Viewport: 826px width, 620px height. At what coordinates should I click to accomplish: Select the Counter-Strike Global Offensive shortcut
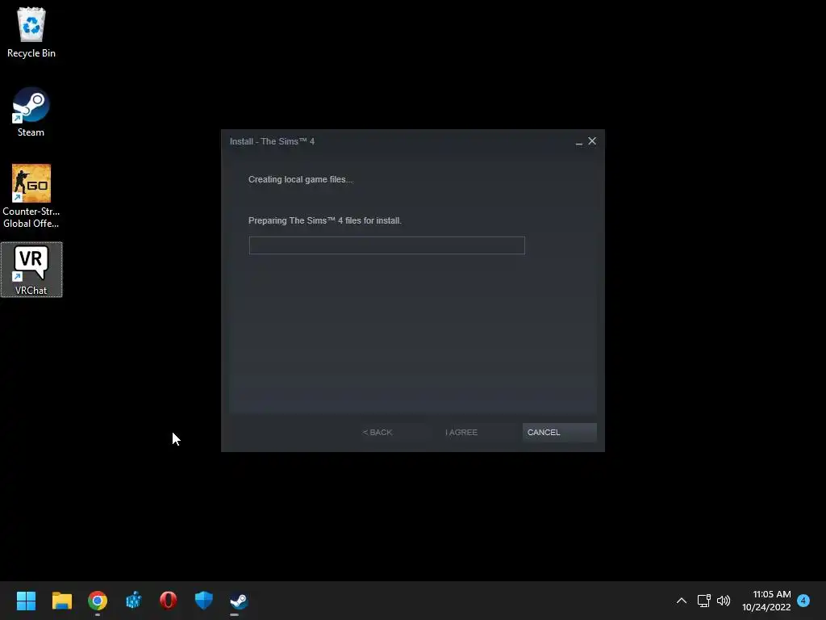pos(31,196)
